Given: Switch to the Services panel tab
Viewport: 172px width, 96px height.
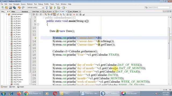Looking at the screenshot, I should pos(25,11).
